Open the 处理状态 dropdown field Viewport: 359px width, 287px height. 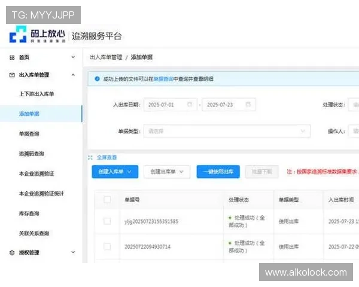[x=354, y=105]
